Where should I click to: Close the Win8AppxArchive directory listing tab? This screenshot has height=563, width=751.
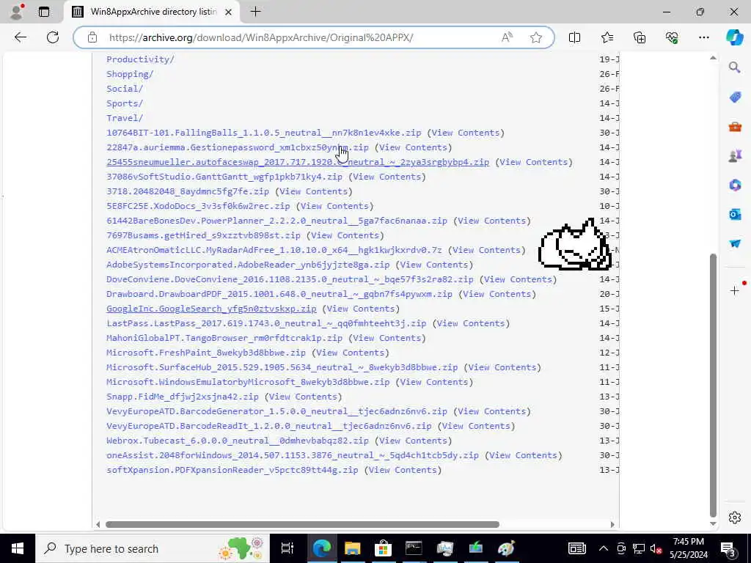click(229, 12)
